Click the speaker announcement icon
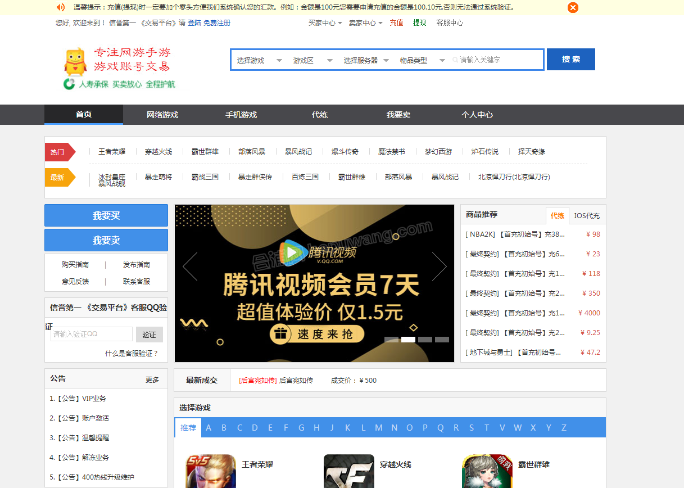 click(x=61, y=7)
